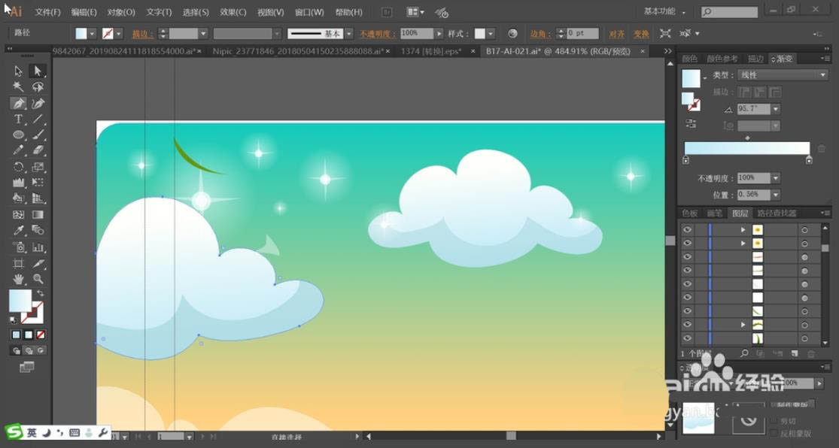Hide the topmost row in Layers list
This screenshot has width=839, height=448.
pos(688,229)
